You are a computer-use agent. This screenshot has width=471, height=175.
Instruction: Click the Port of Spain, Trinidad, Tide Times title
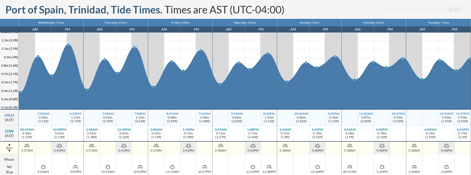coord(84,10)
